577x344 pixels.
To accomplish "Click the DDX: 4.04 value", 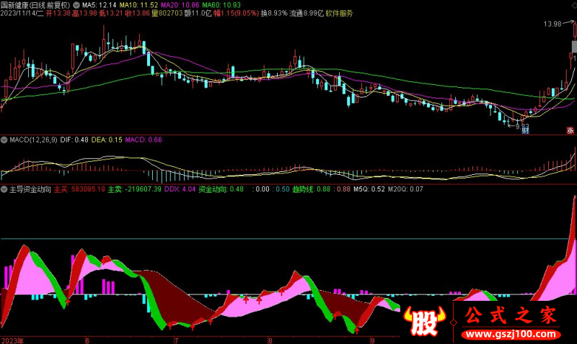I will coord(180,189).
